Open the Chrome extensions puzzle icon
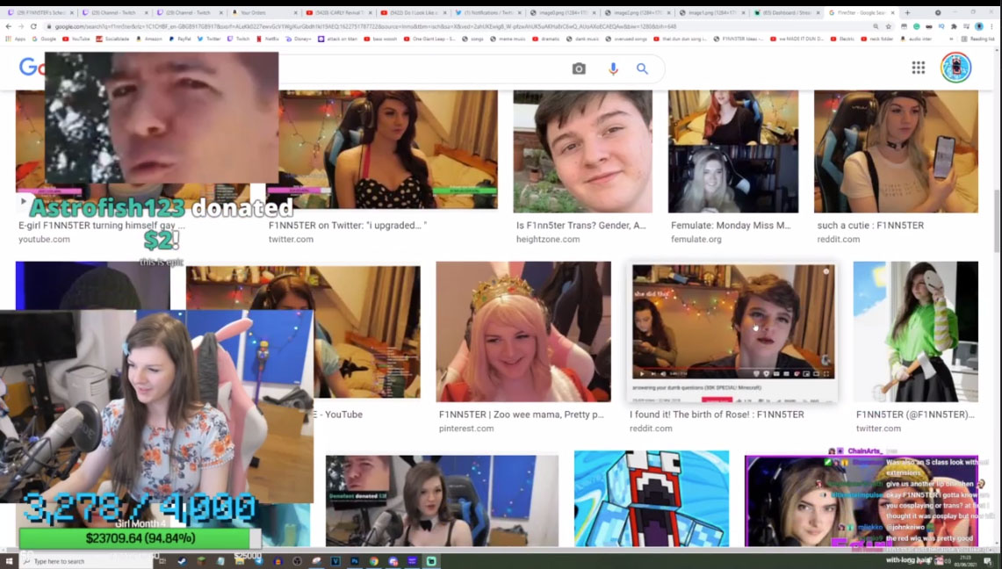The image size is (1002, 569). point(954,27)
